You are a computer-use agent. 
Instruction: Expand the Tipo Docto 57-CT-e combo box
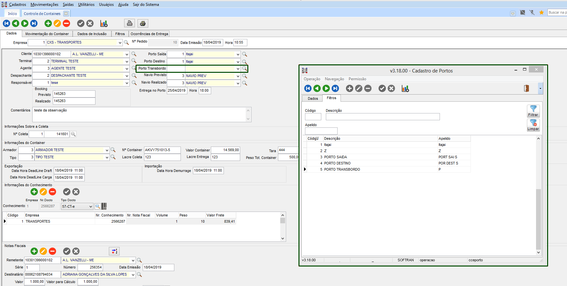(91, 207)
